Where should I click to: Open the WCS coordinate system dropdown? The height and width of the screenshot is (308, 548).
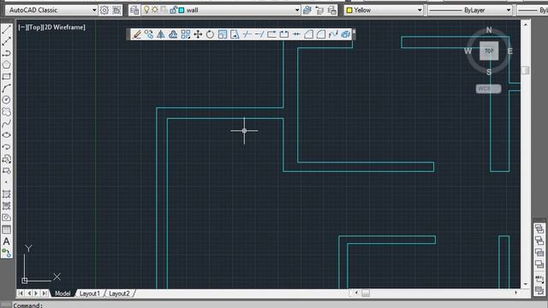click(488, 89)
